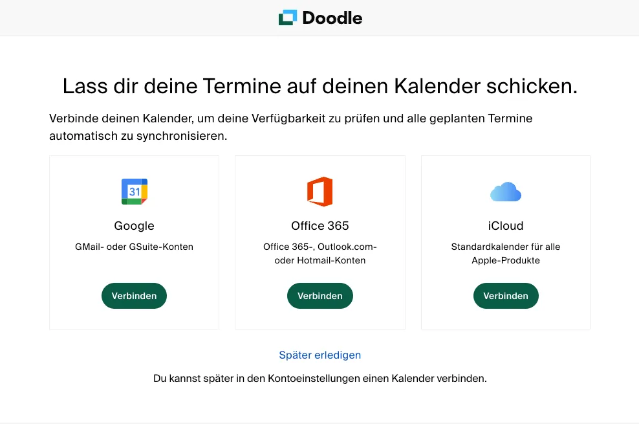This screenshot has height=424, width=639.
Task: Click the Doodle wordmark text
Action: tap(332, 18)
